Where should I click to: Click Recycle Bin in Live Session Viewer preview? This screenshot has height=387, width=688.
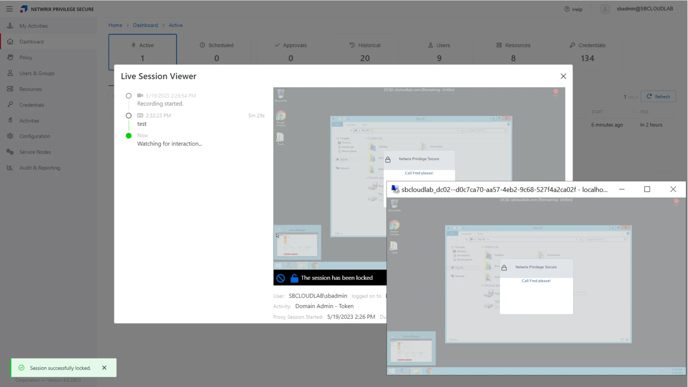pos(281,95)
